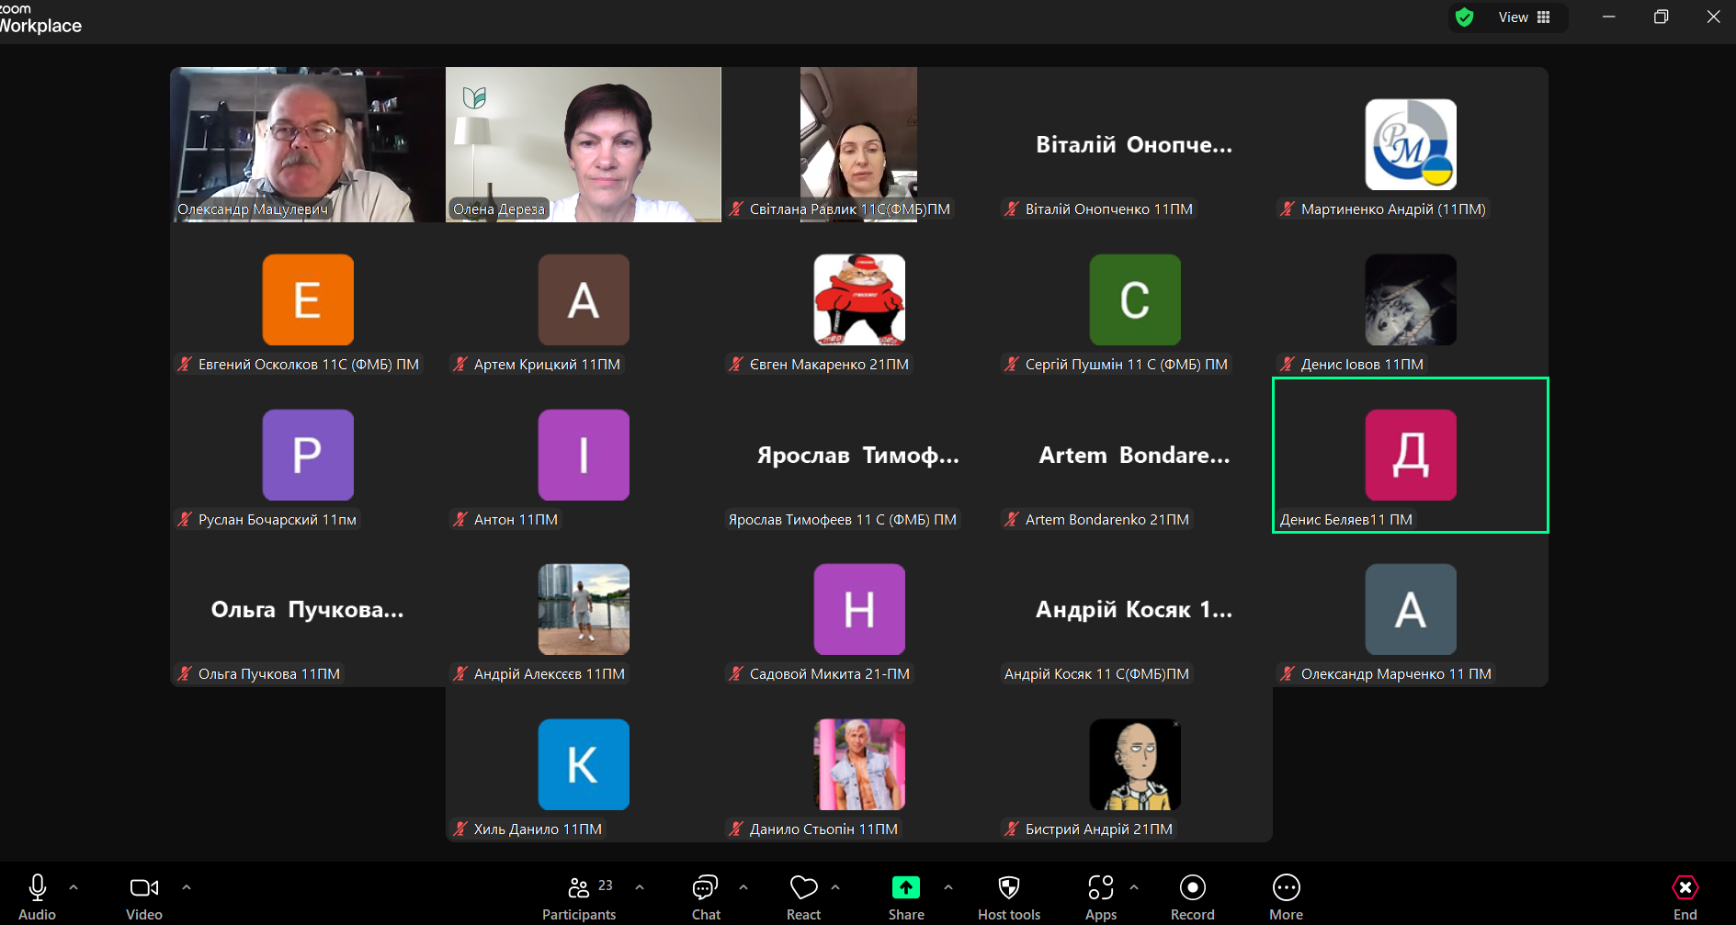This screenshot has height=925, width=1736.
Task: Click the red End meeting icon
Action: click(x=1685, y=887)
